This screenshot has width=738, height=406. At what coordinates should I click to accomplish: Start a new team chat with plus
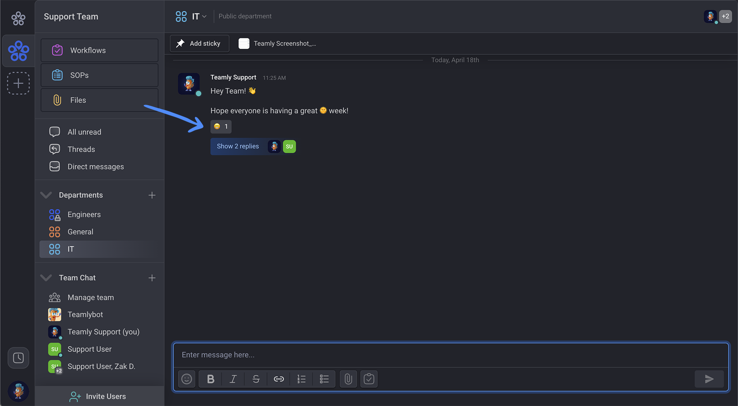point(152,278)
